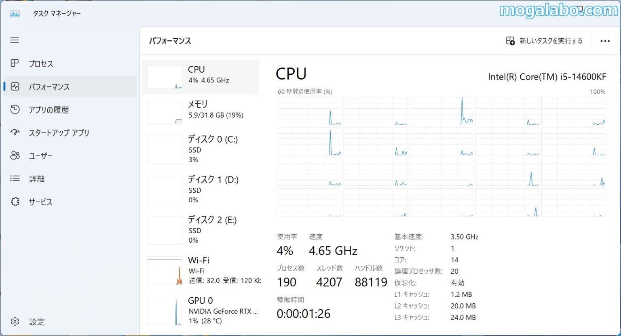Viewport: 621px width, 336px height.
Task: Select the ユーザー (Users) icon
Action: [15, 155]
